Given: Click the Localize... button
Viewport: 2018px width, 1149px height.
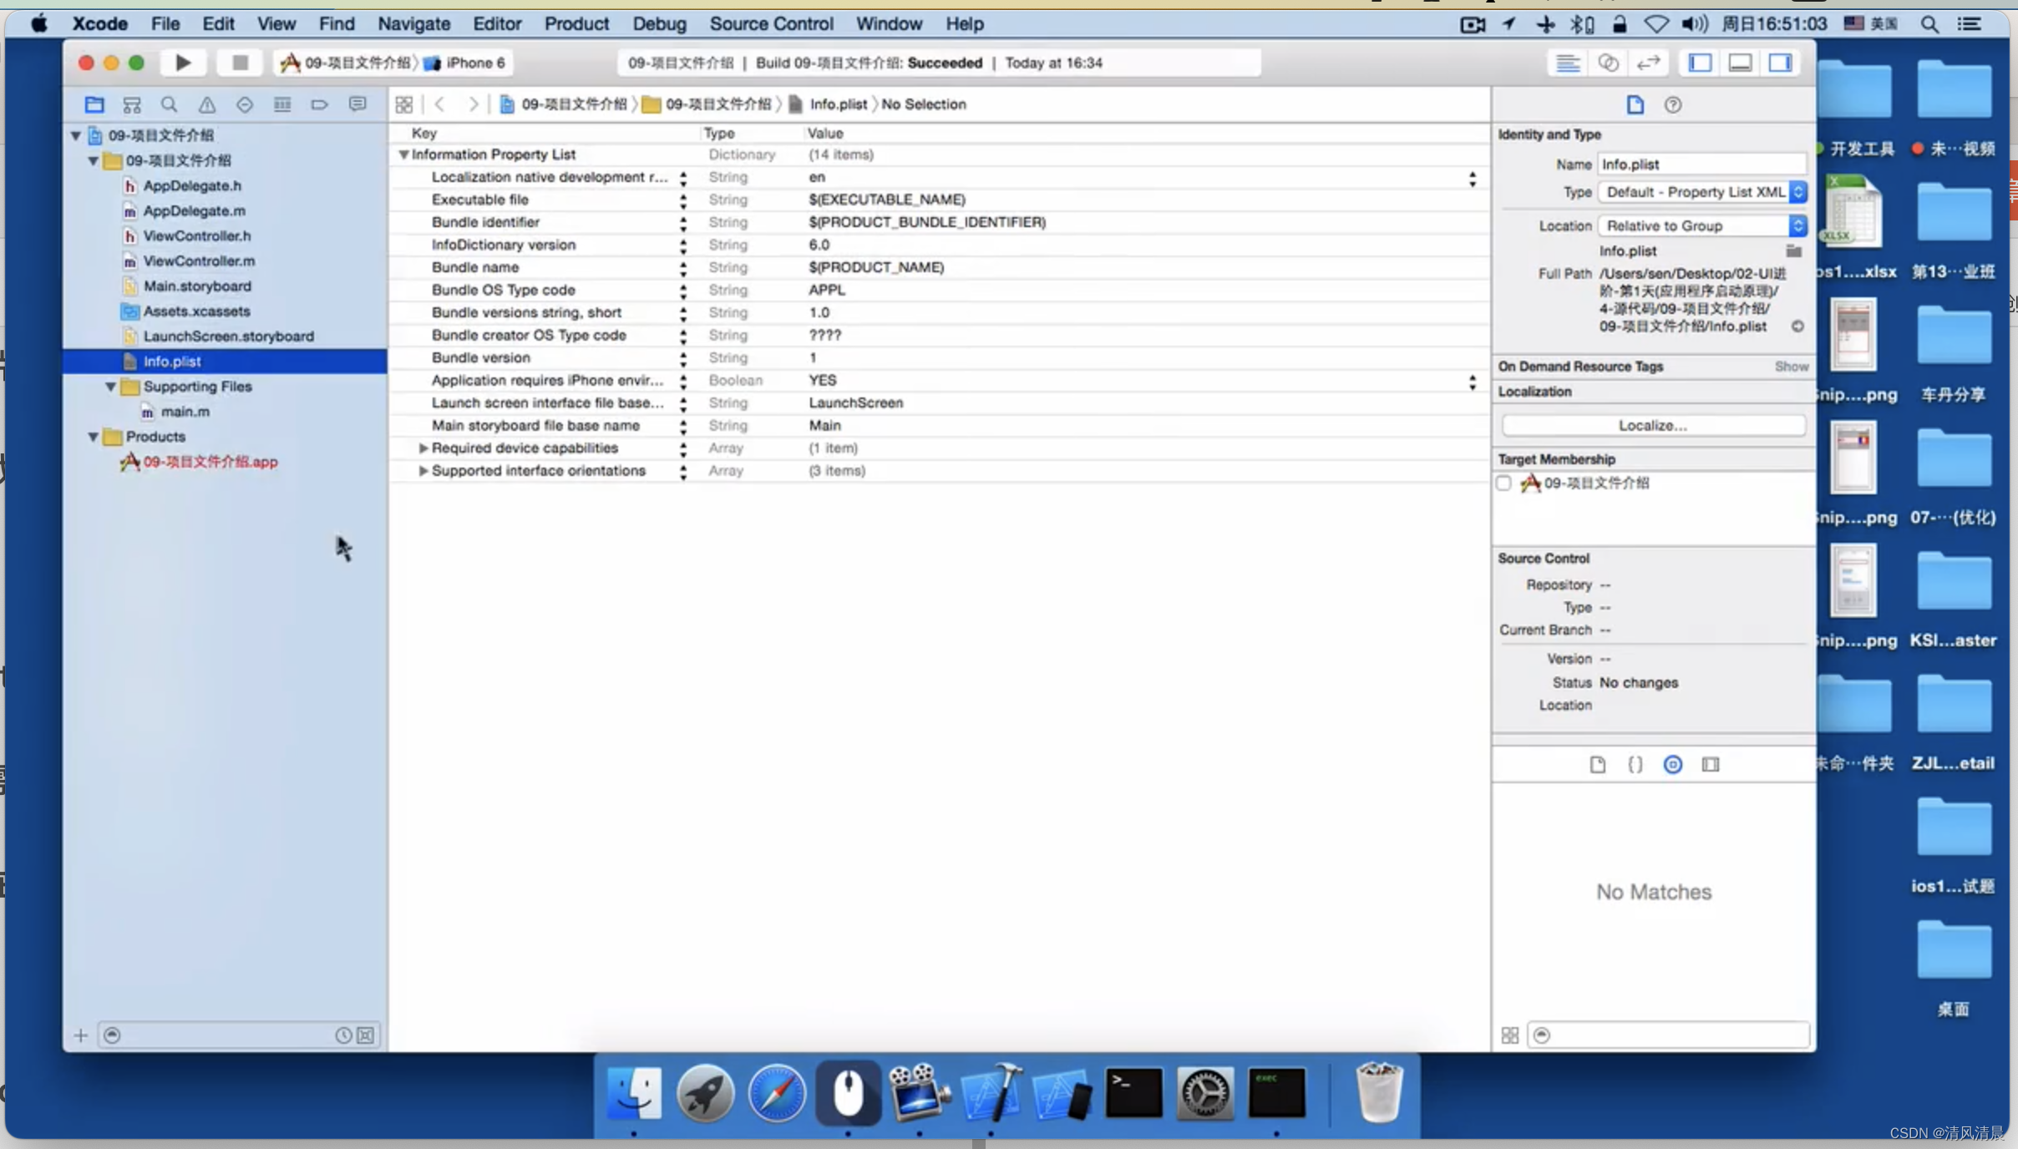Looking at the screenshot, I should tap(1653, 425).
